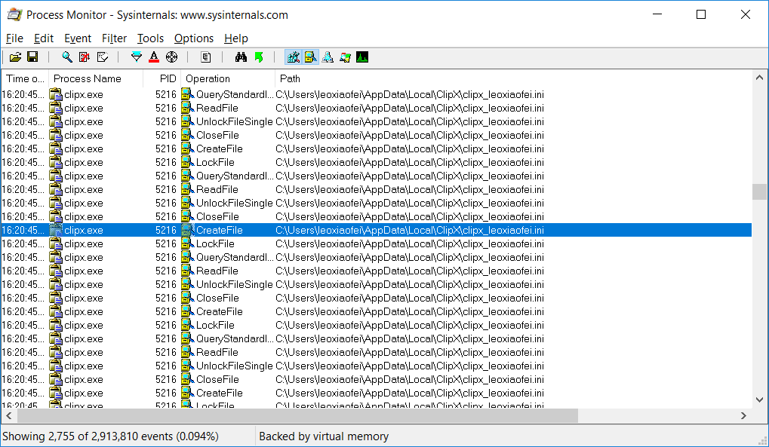This screenshot has height=447, width=769.
Task: Click the vertical scrollbar down arrow
Action: click(759, 400)
